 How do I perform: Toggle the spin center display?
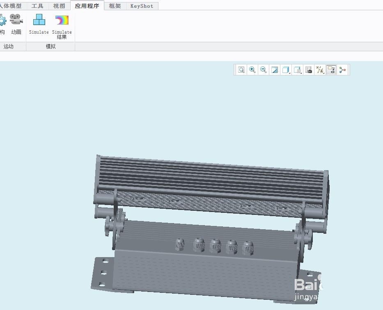[x=342, y=70]
